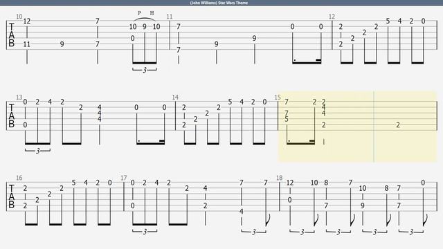Click fret 5 note in measure 15
443x249 pixels.
287,119
